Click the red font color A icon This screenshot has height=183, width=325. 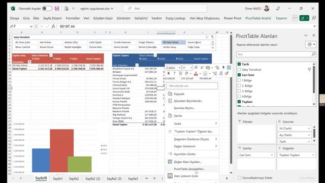click(x=196, y=73)
